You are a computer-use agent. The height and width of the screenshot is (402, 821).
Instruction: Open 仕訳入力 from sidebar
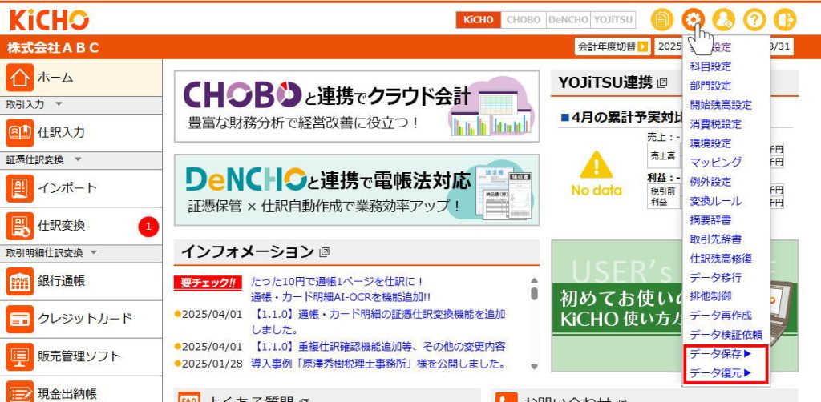tap(81, 132)
